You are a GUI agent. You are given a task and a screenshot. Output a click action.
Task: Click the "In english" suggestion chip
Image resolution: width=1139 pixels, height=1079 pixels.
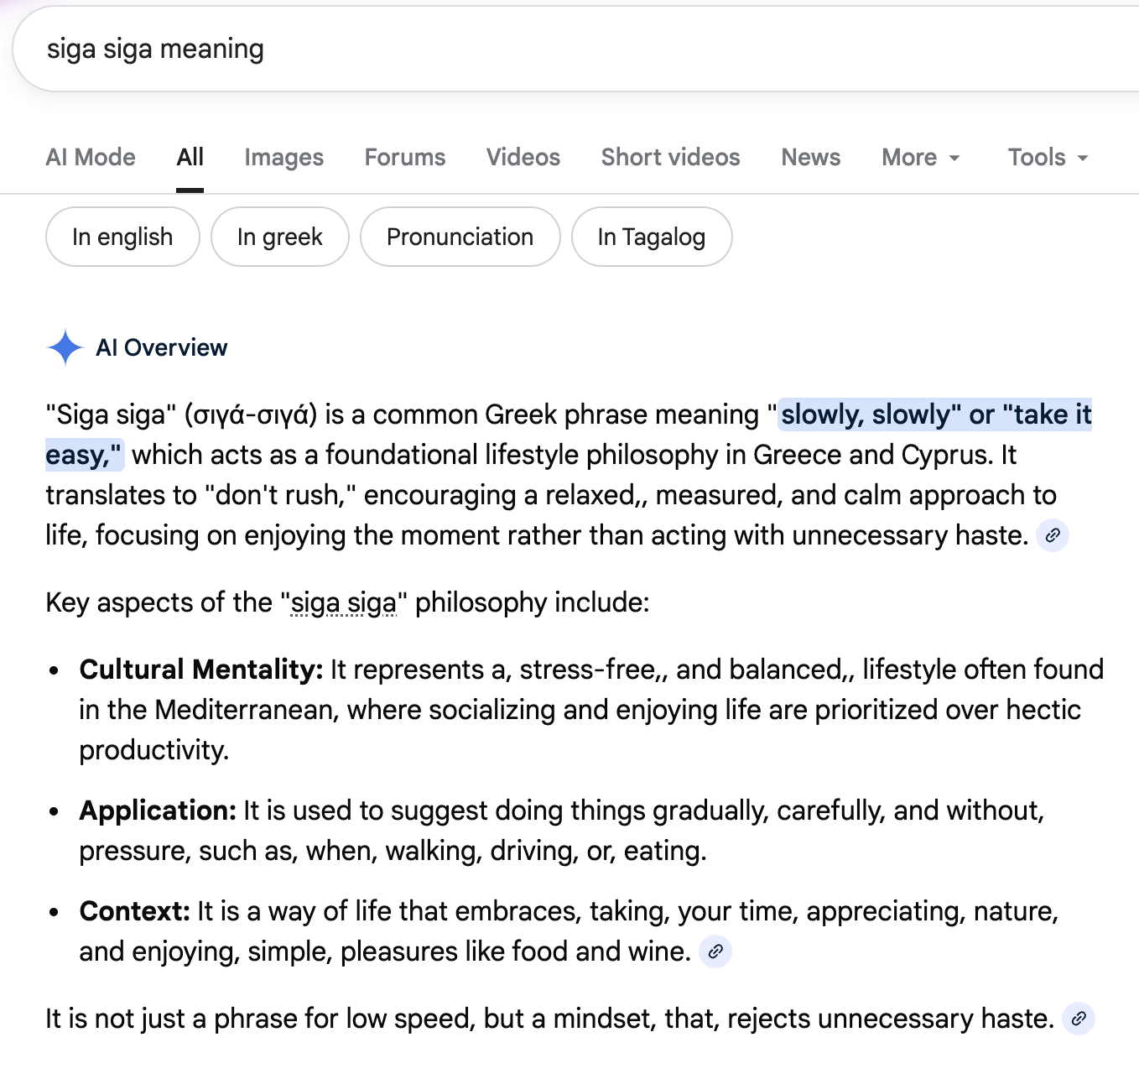[122, 237]
